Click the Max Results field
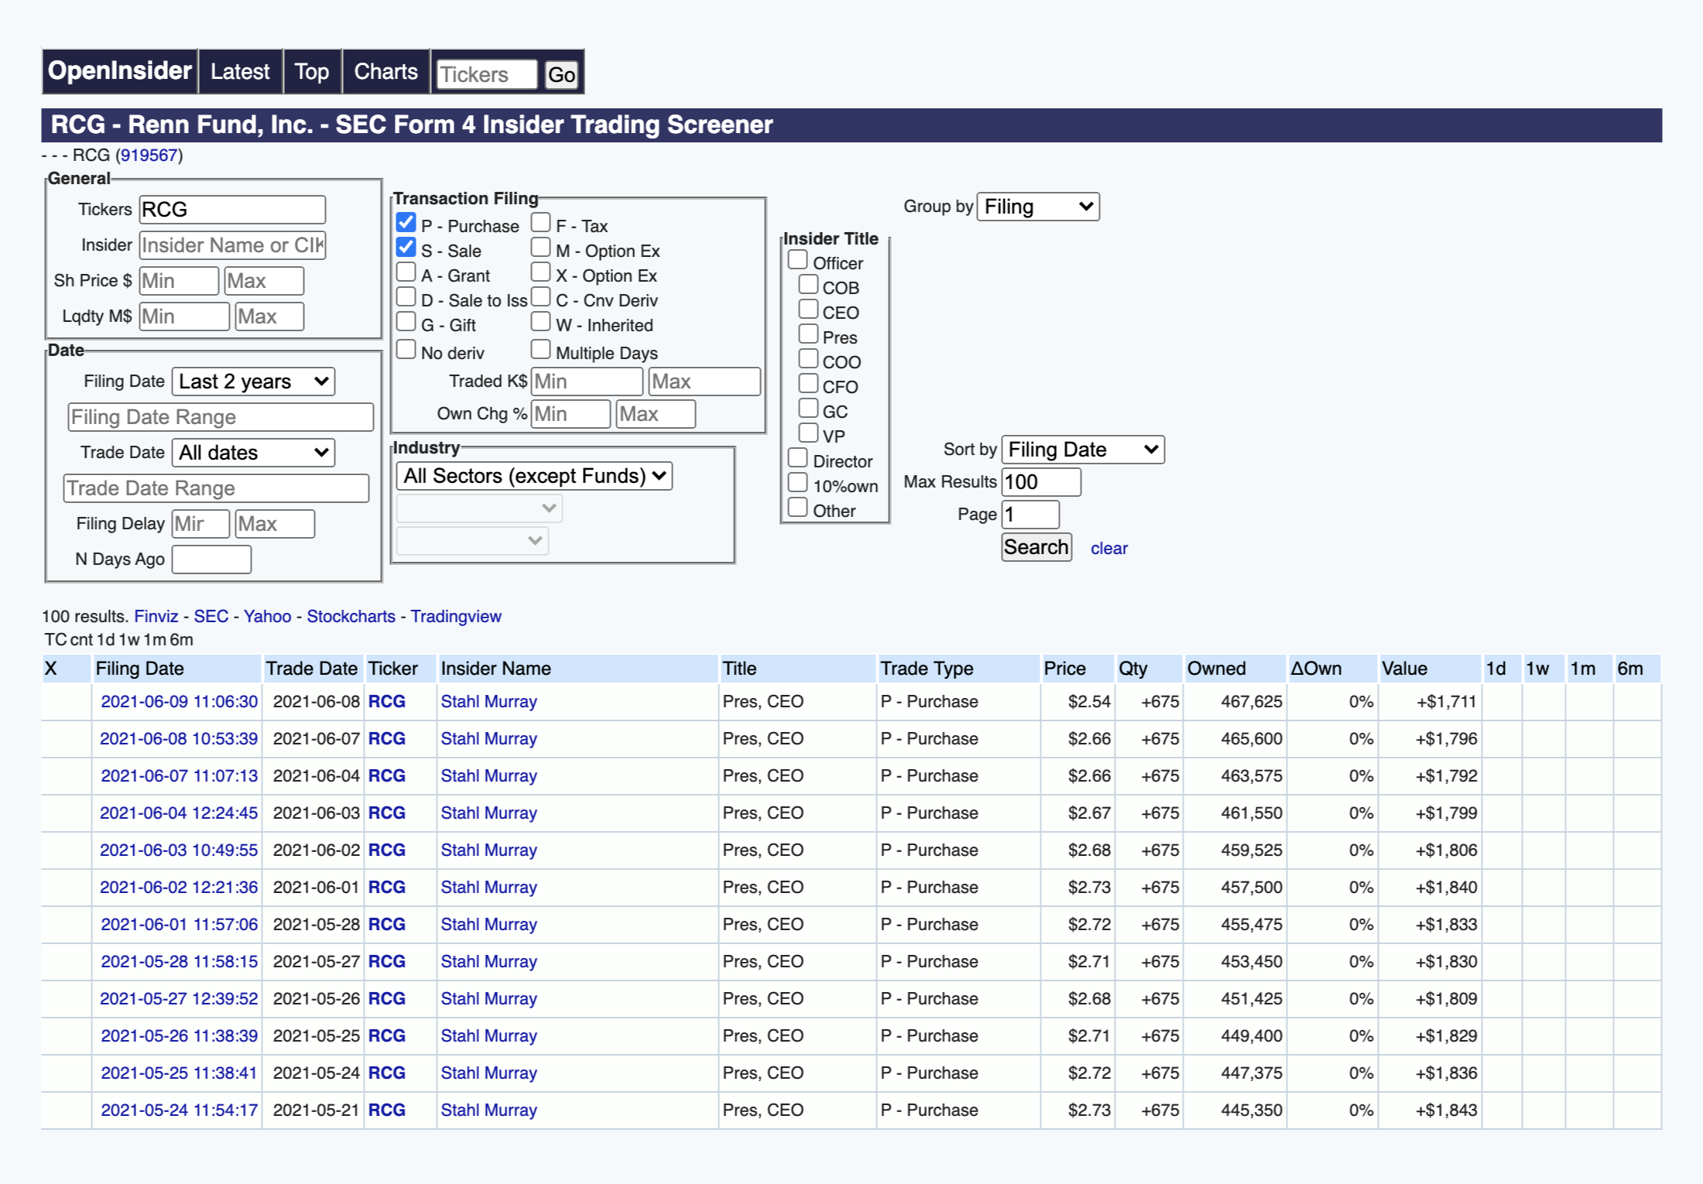Viewport: 1703px width, 1184px height. pos(1041,482)
